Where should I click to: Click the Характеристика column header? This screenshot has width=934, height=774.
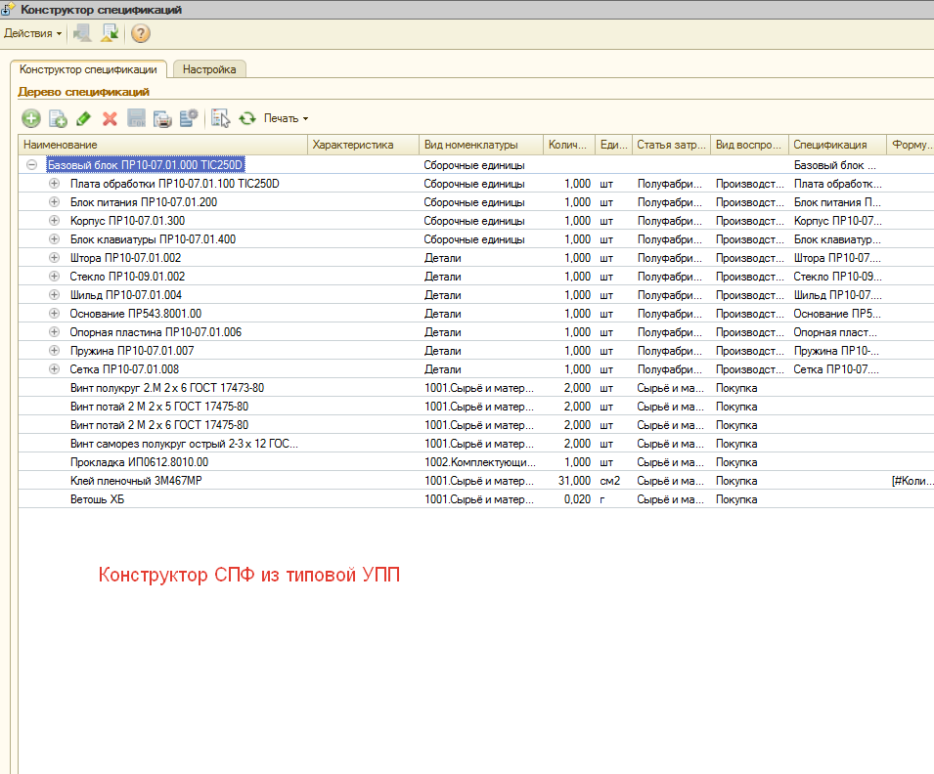click(x=363, y=145)
